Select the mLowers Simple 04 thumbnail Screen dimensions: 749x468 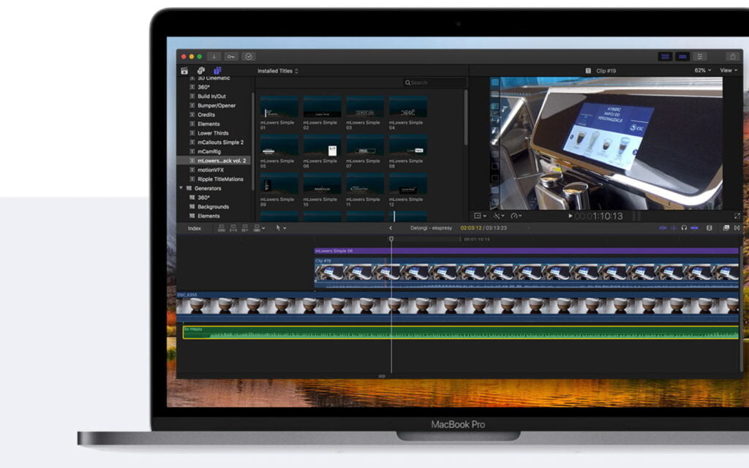[x=408, y=107]
